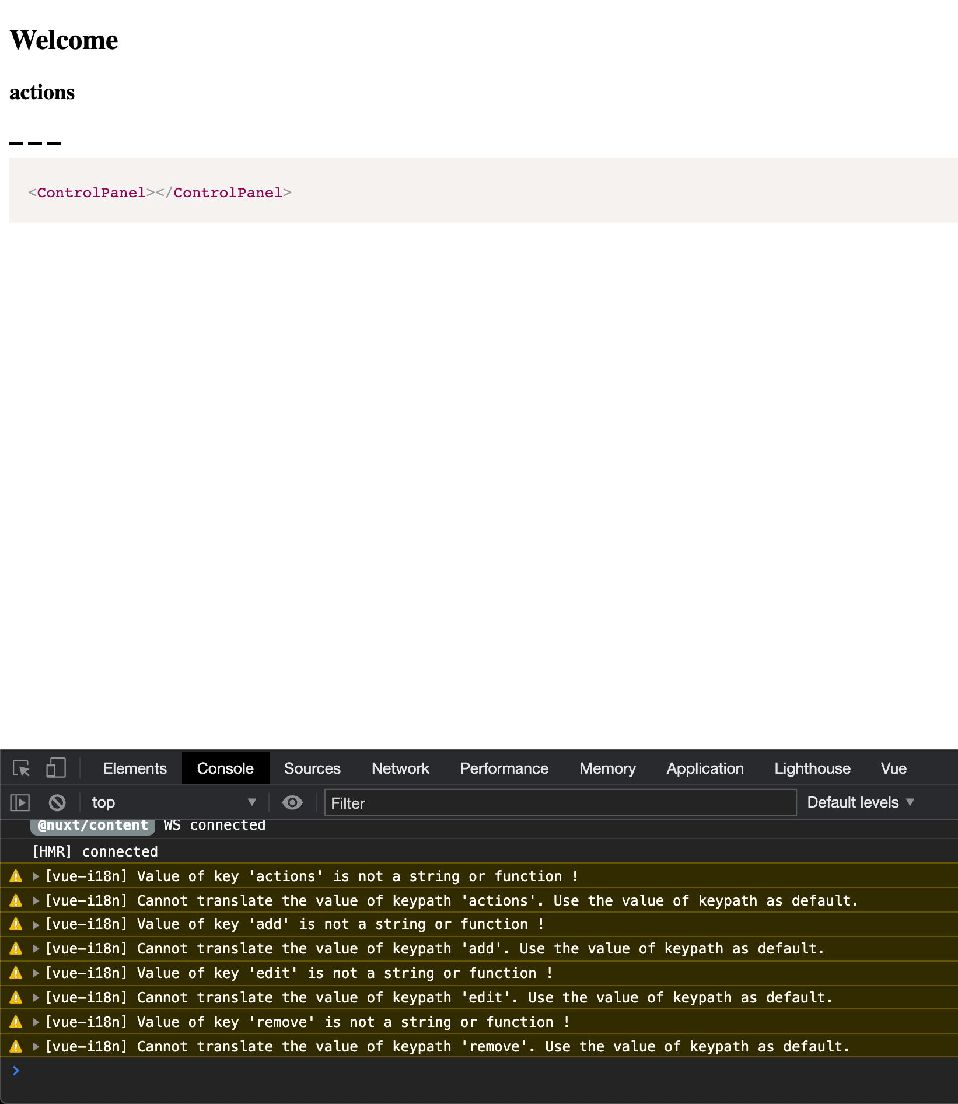Open the Network tab
This screenshot has width=958, height=1104.
400,768
